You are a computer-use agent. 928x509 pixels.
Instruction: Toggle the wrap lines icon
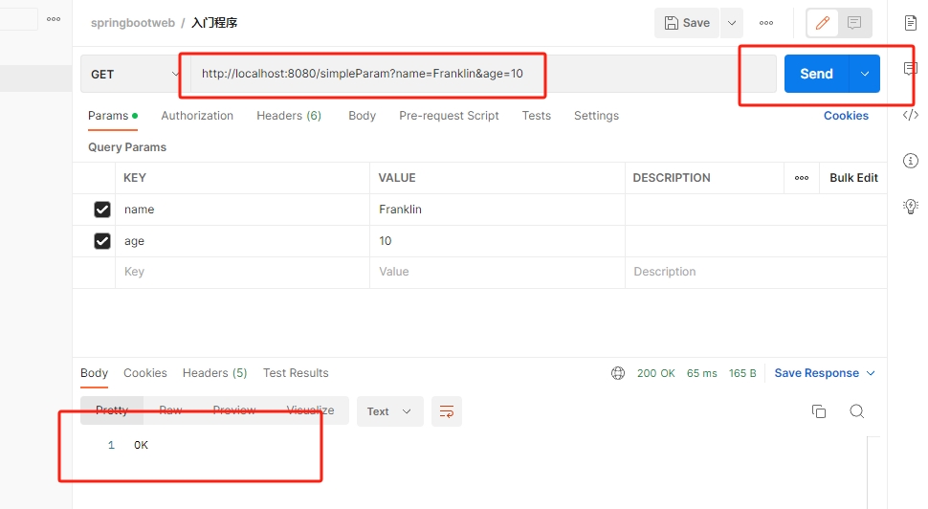[446, 411]
